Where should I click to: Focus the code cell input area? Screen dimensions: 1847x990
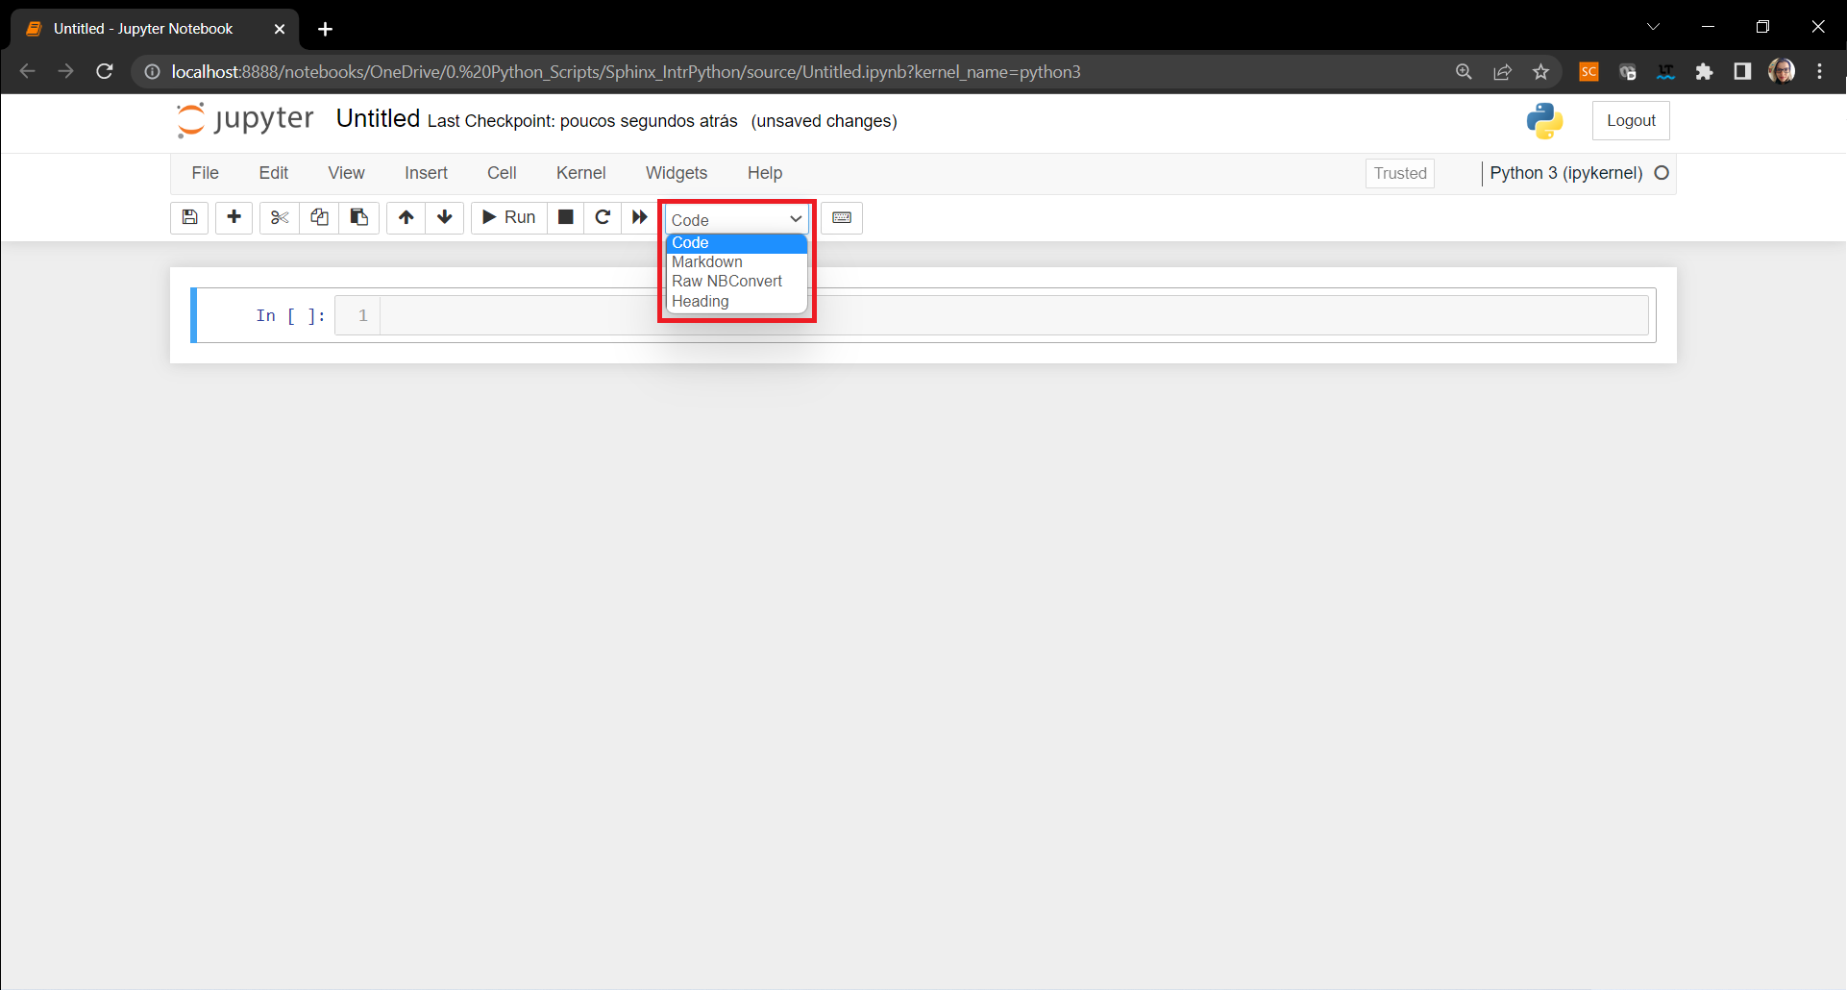tap(1014, 315)
